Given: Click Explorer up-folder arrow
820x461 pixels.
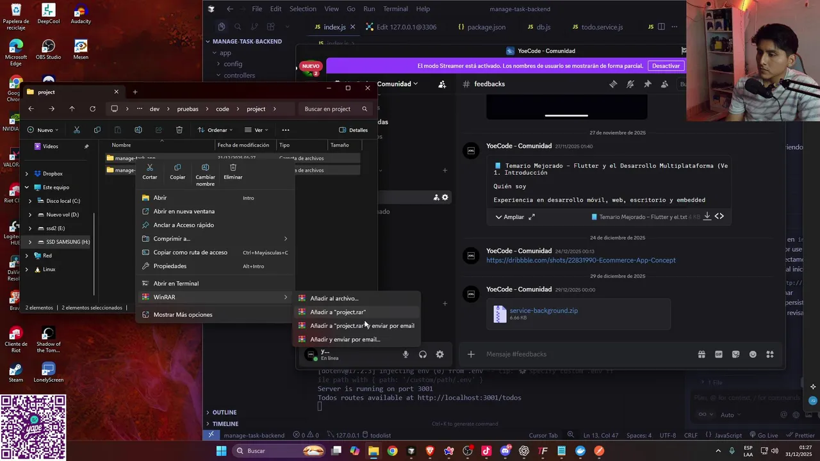Looking at the screenshot, I should point(72,109).
